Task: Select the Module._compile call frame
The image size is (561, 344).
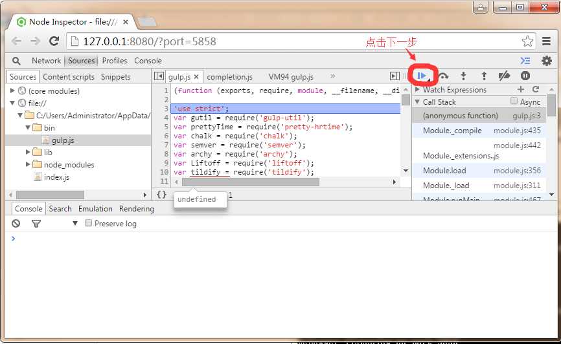Action: tap(479, 131)
